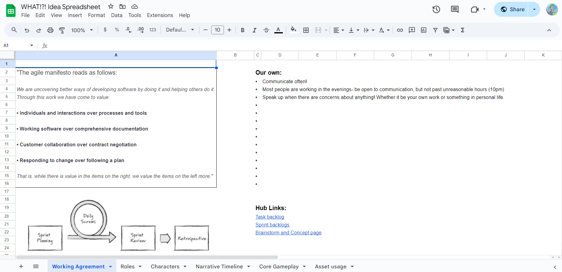Toggle strikethrough formatting

point(266,30)
